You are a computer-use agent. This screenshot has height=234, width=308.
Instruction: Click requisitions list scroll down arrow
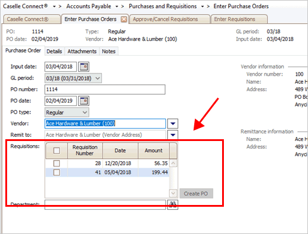pos(173,193)
